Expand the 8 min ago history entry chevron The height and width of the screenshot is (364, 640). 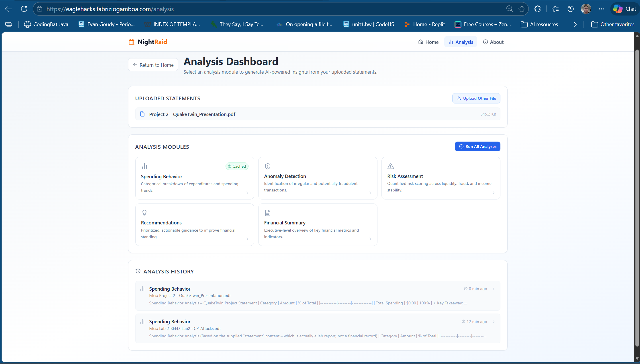pos(494,289)
